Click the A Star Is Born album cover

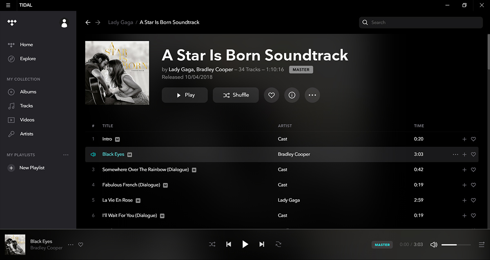point(117,73)
